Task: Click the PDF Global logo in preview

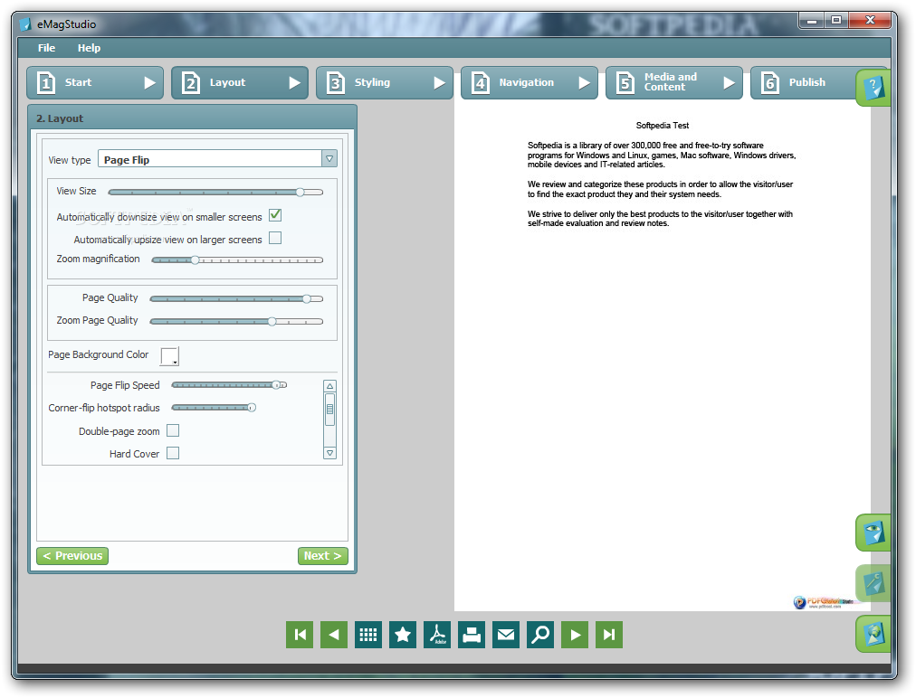Action: point(825,601)
